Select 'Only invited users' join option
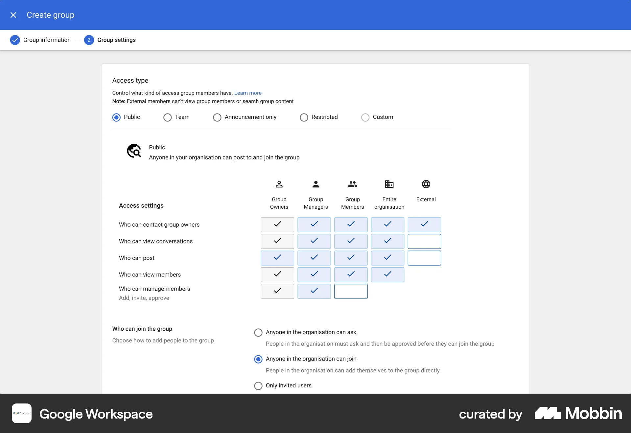Viewport: 631px width, 433px height. coord(258,386)
